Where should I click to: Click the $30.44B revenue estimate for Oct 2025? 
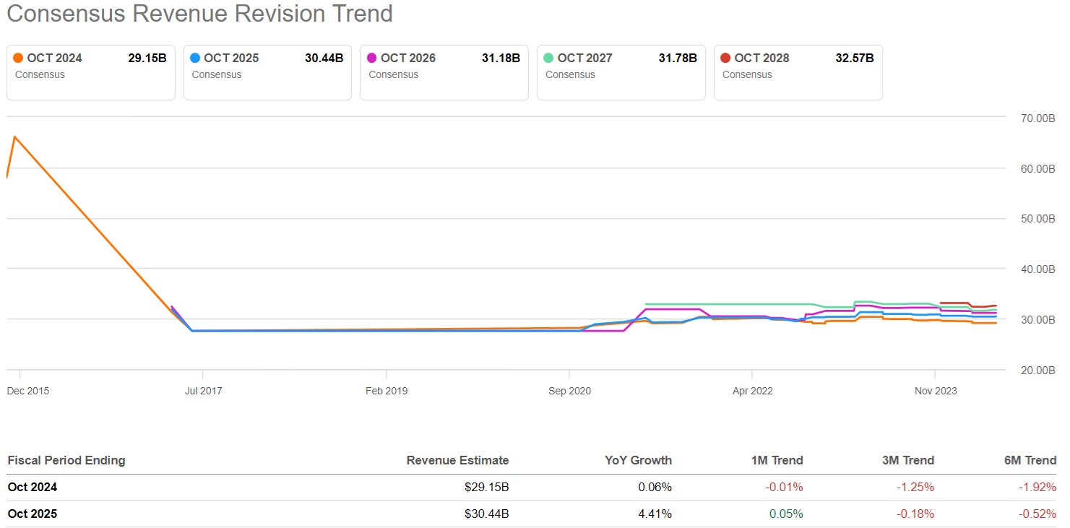tap(488, 514)
